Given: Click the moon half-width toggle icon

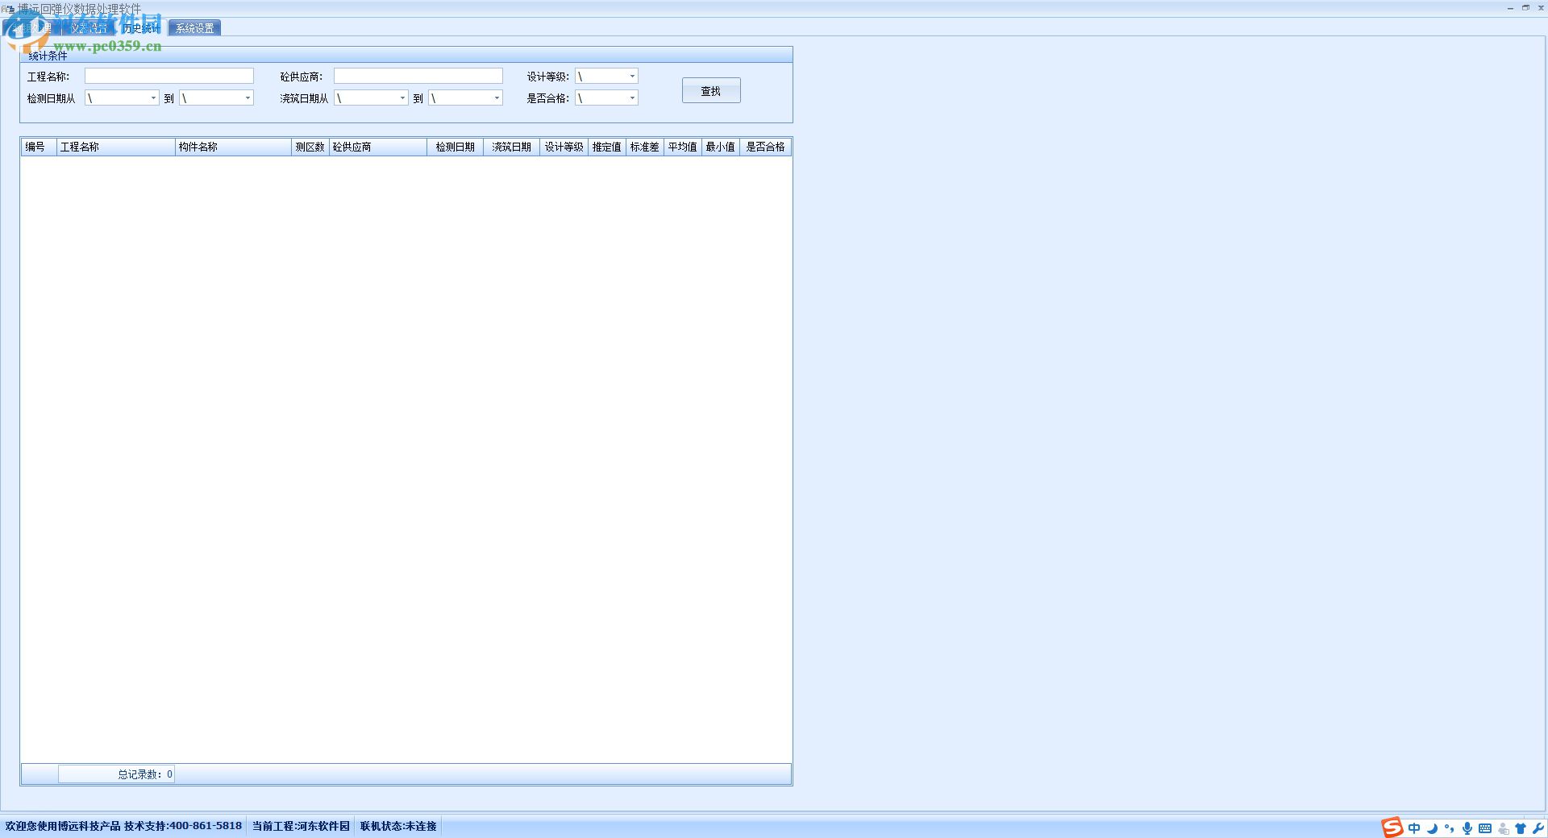Looking at the screenshot, I should click(x=1432, y=828).
